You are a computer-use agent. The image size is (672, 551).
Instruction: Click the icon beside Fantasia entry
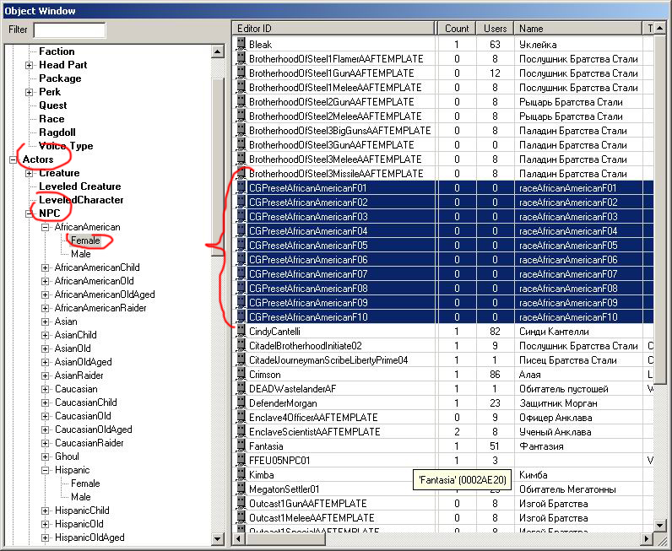241,446
